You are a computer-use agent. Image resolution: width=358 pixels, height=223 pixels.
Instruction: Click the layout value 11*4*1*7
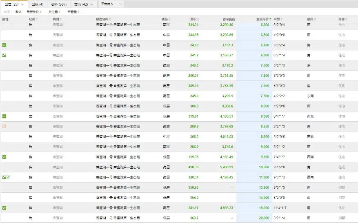tap(280, 208)
